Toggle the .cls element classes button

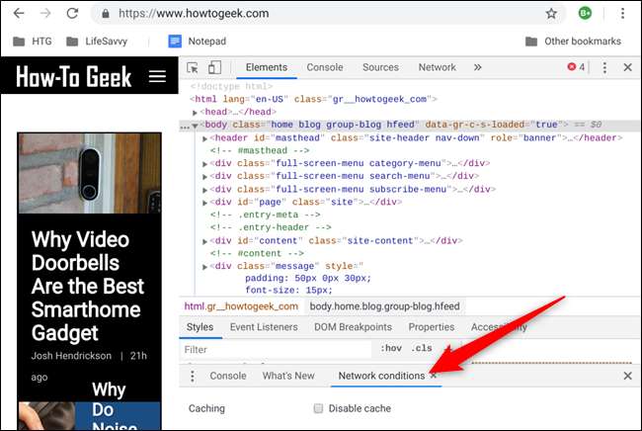click(x=422, y=349)
